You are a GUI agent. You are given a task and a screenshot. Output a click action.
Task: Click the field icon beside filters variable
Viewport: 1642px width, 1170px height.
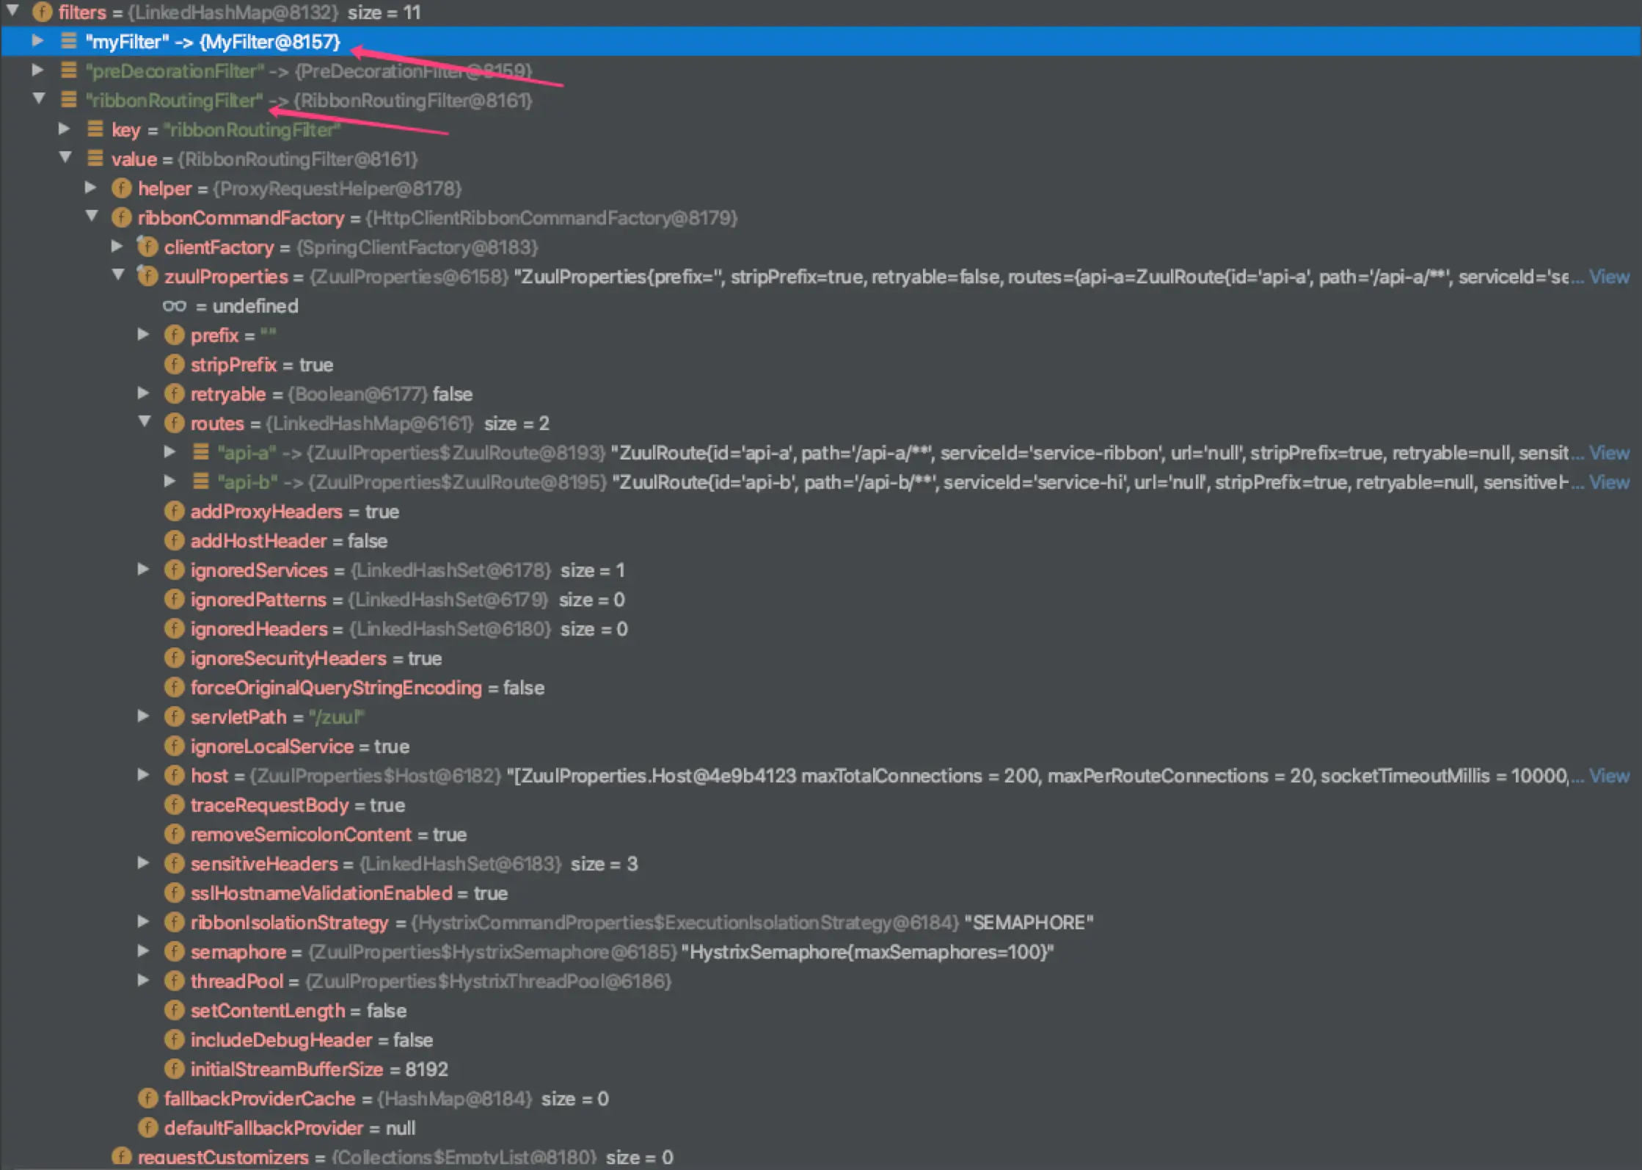tap(43, 12)
